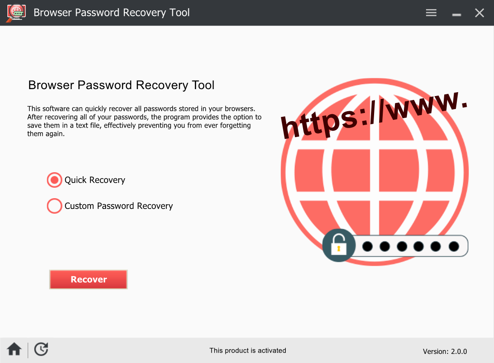Screen dimensions: 494x363
Task: Click the Browser Password Recovery Tool heading
Action: pos(121,85)
